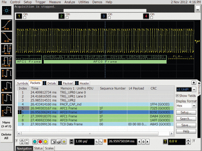
Task: Click the red Stop acquisition button
Action: [x=40, y=142]
